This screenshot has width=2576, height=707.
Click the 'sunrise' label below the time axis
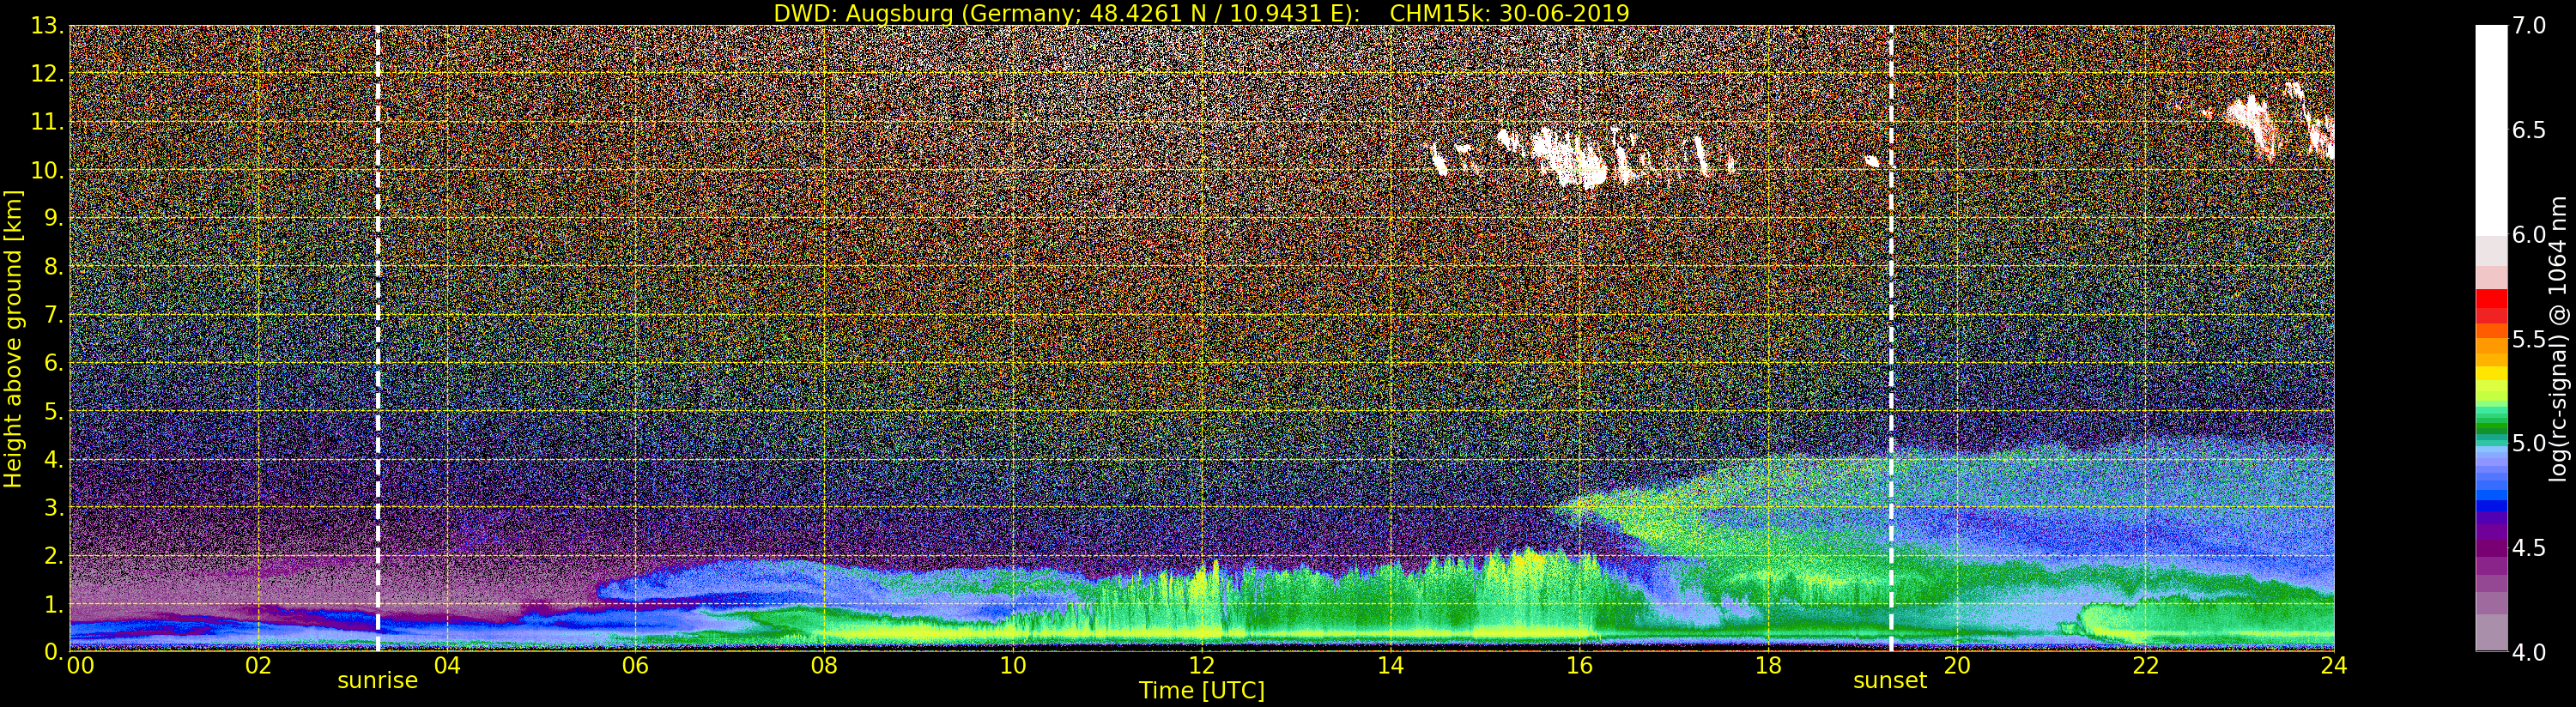coord(377,681)
